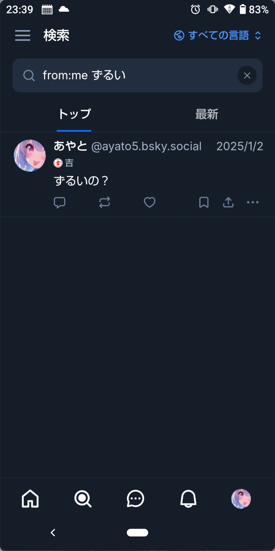
Task: Tap the Android back arrow
Action: tap(53, 533)
